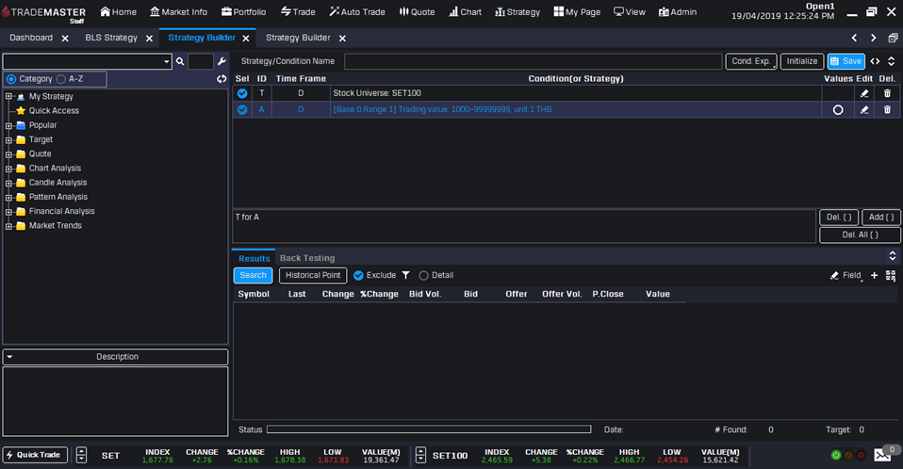Edit the Trading value condition row

point(864,109)
